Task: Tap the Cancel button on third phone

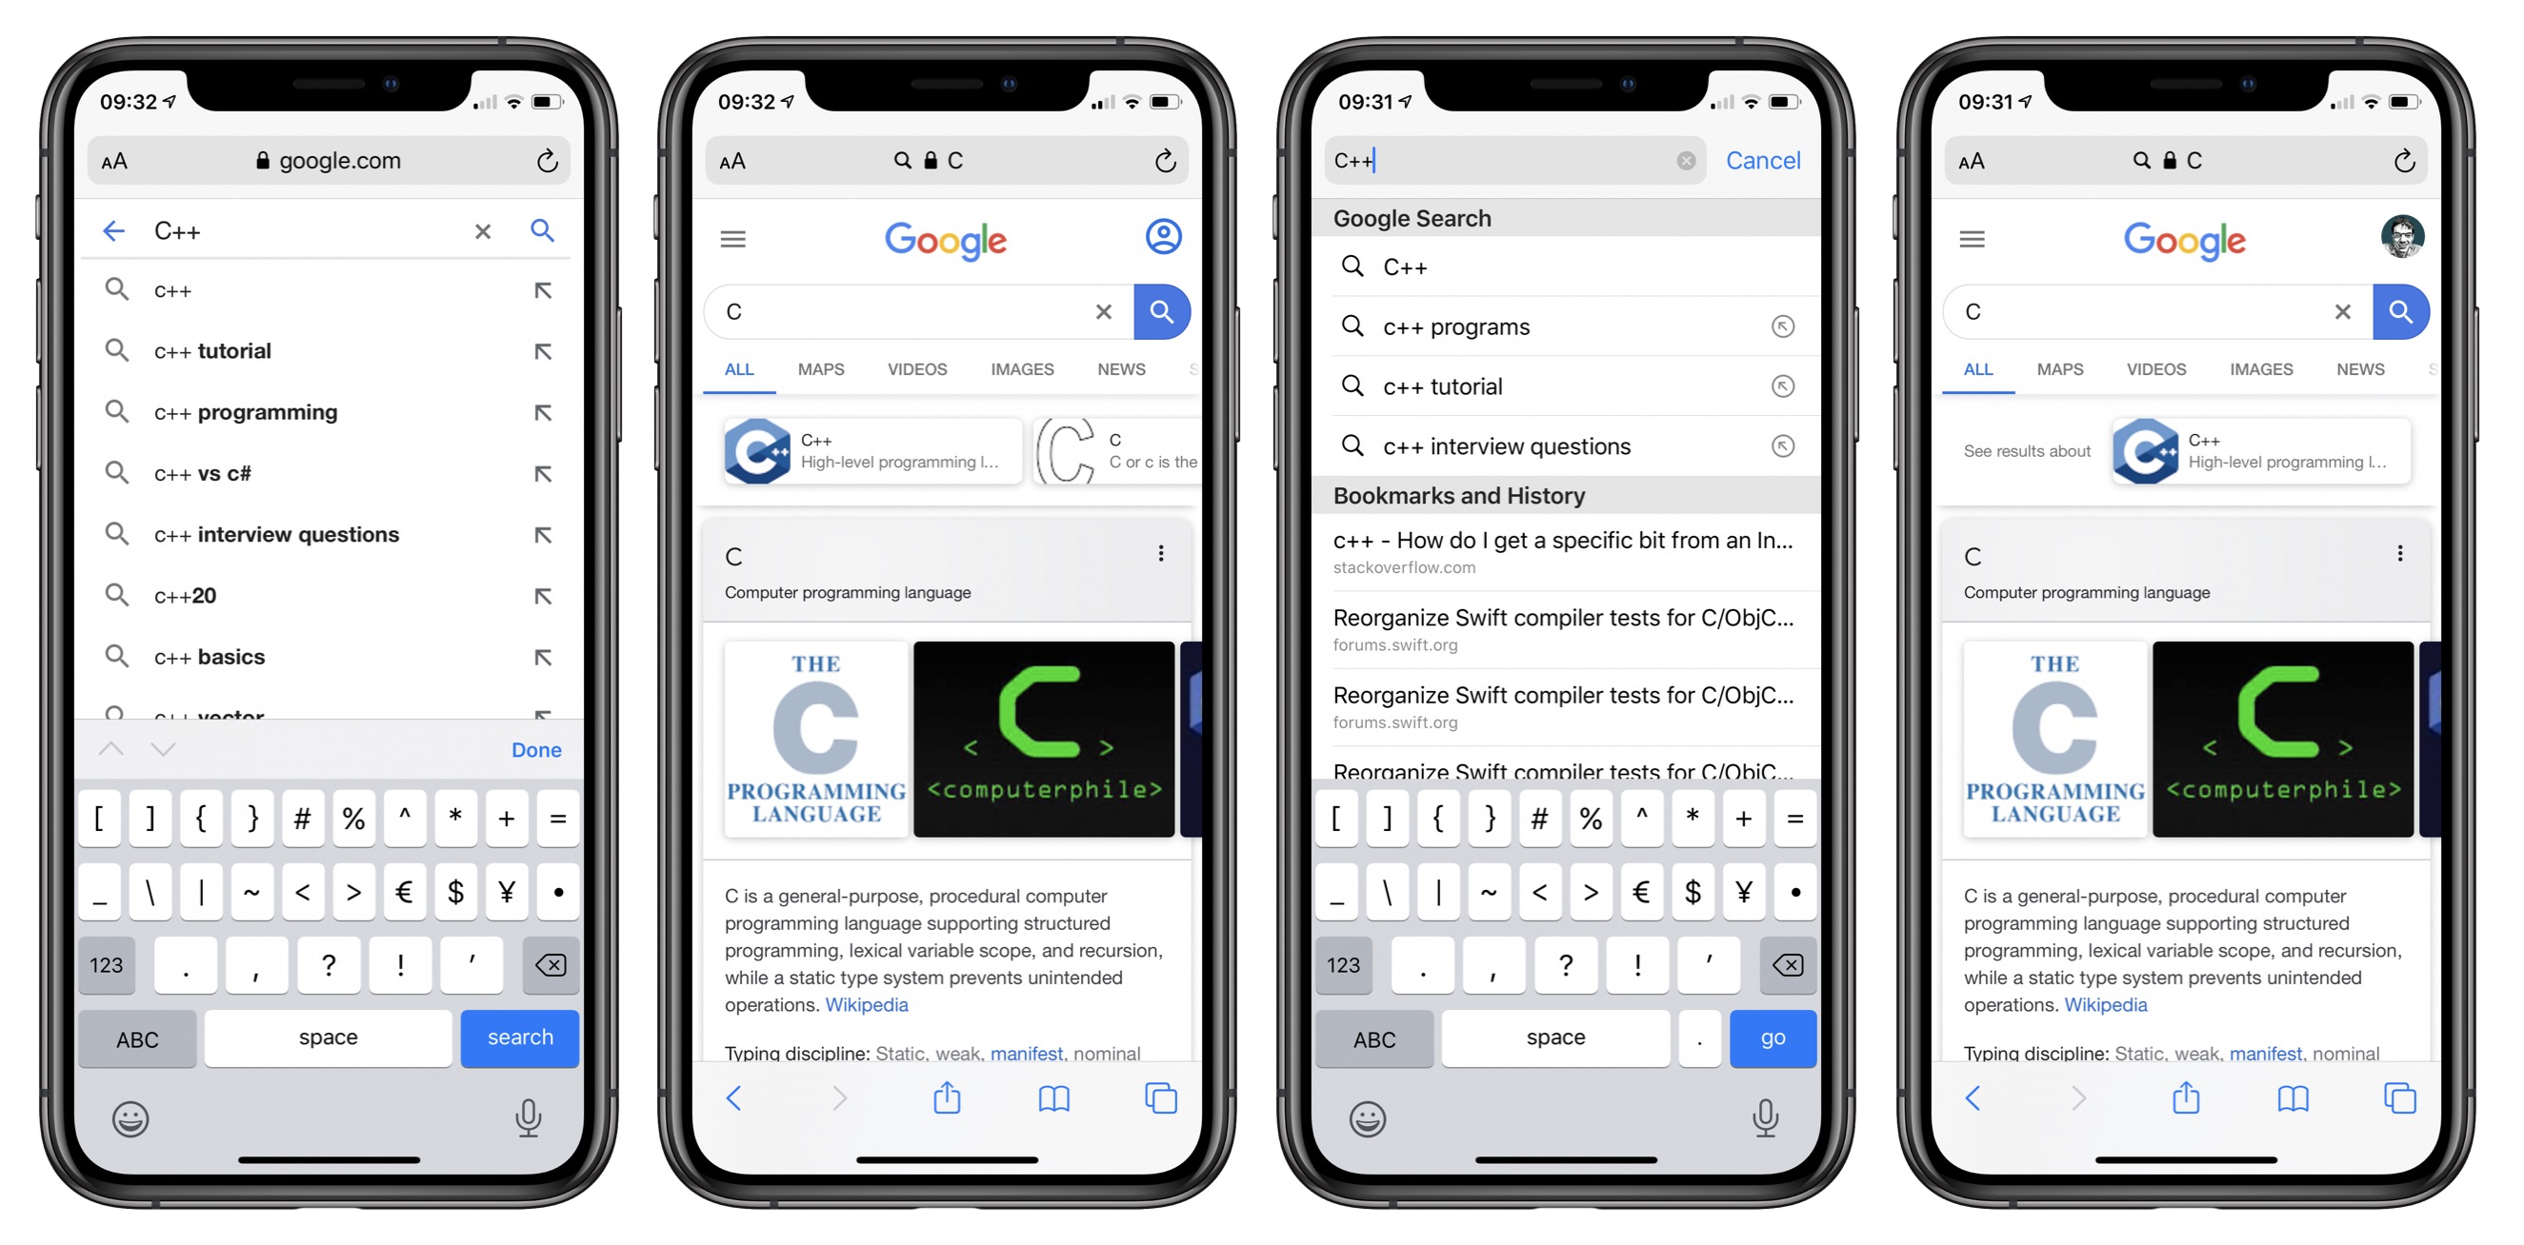Action: (1759, 159)
